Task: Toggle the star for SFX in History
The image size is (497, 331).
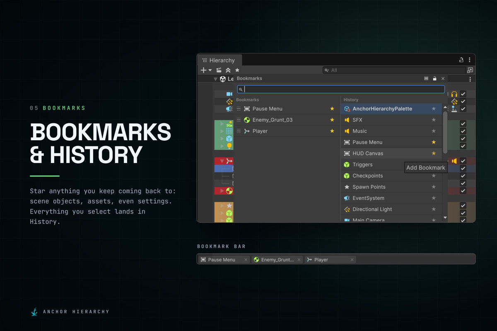Action: (x=434, y=120)
